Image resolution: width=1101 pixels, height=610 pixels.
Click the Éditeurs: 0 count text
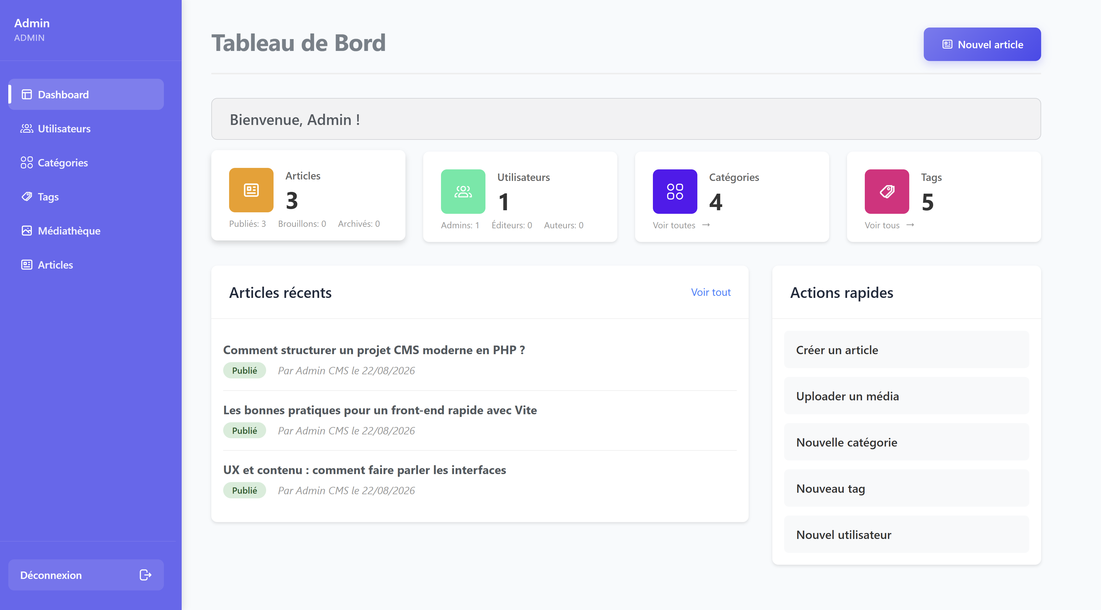coord(512,225)
